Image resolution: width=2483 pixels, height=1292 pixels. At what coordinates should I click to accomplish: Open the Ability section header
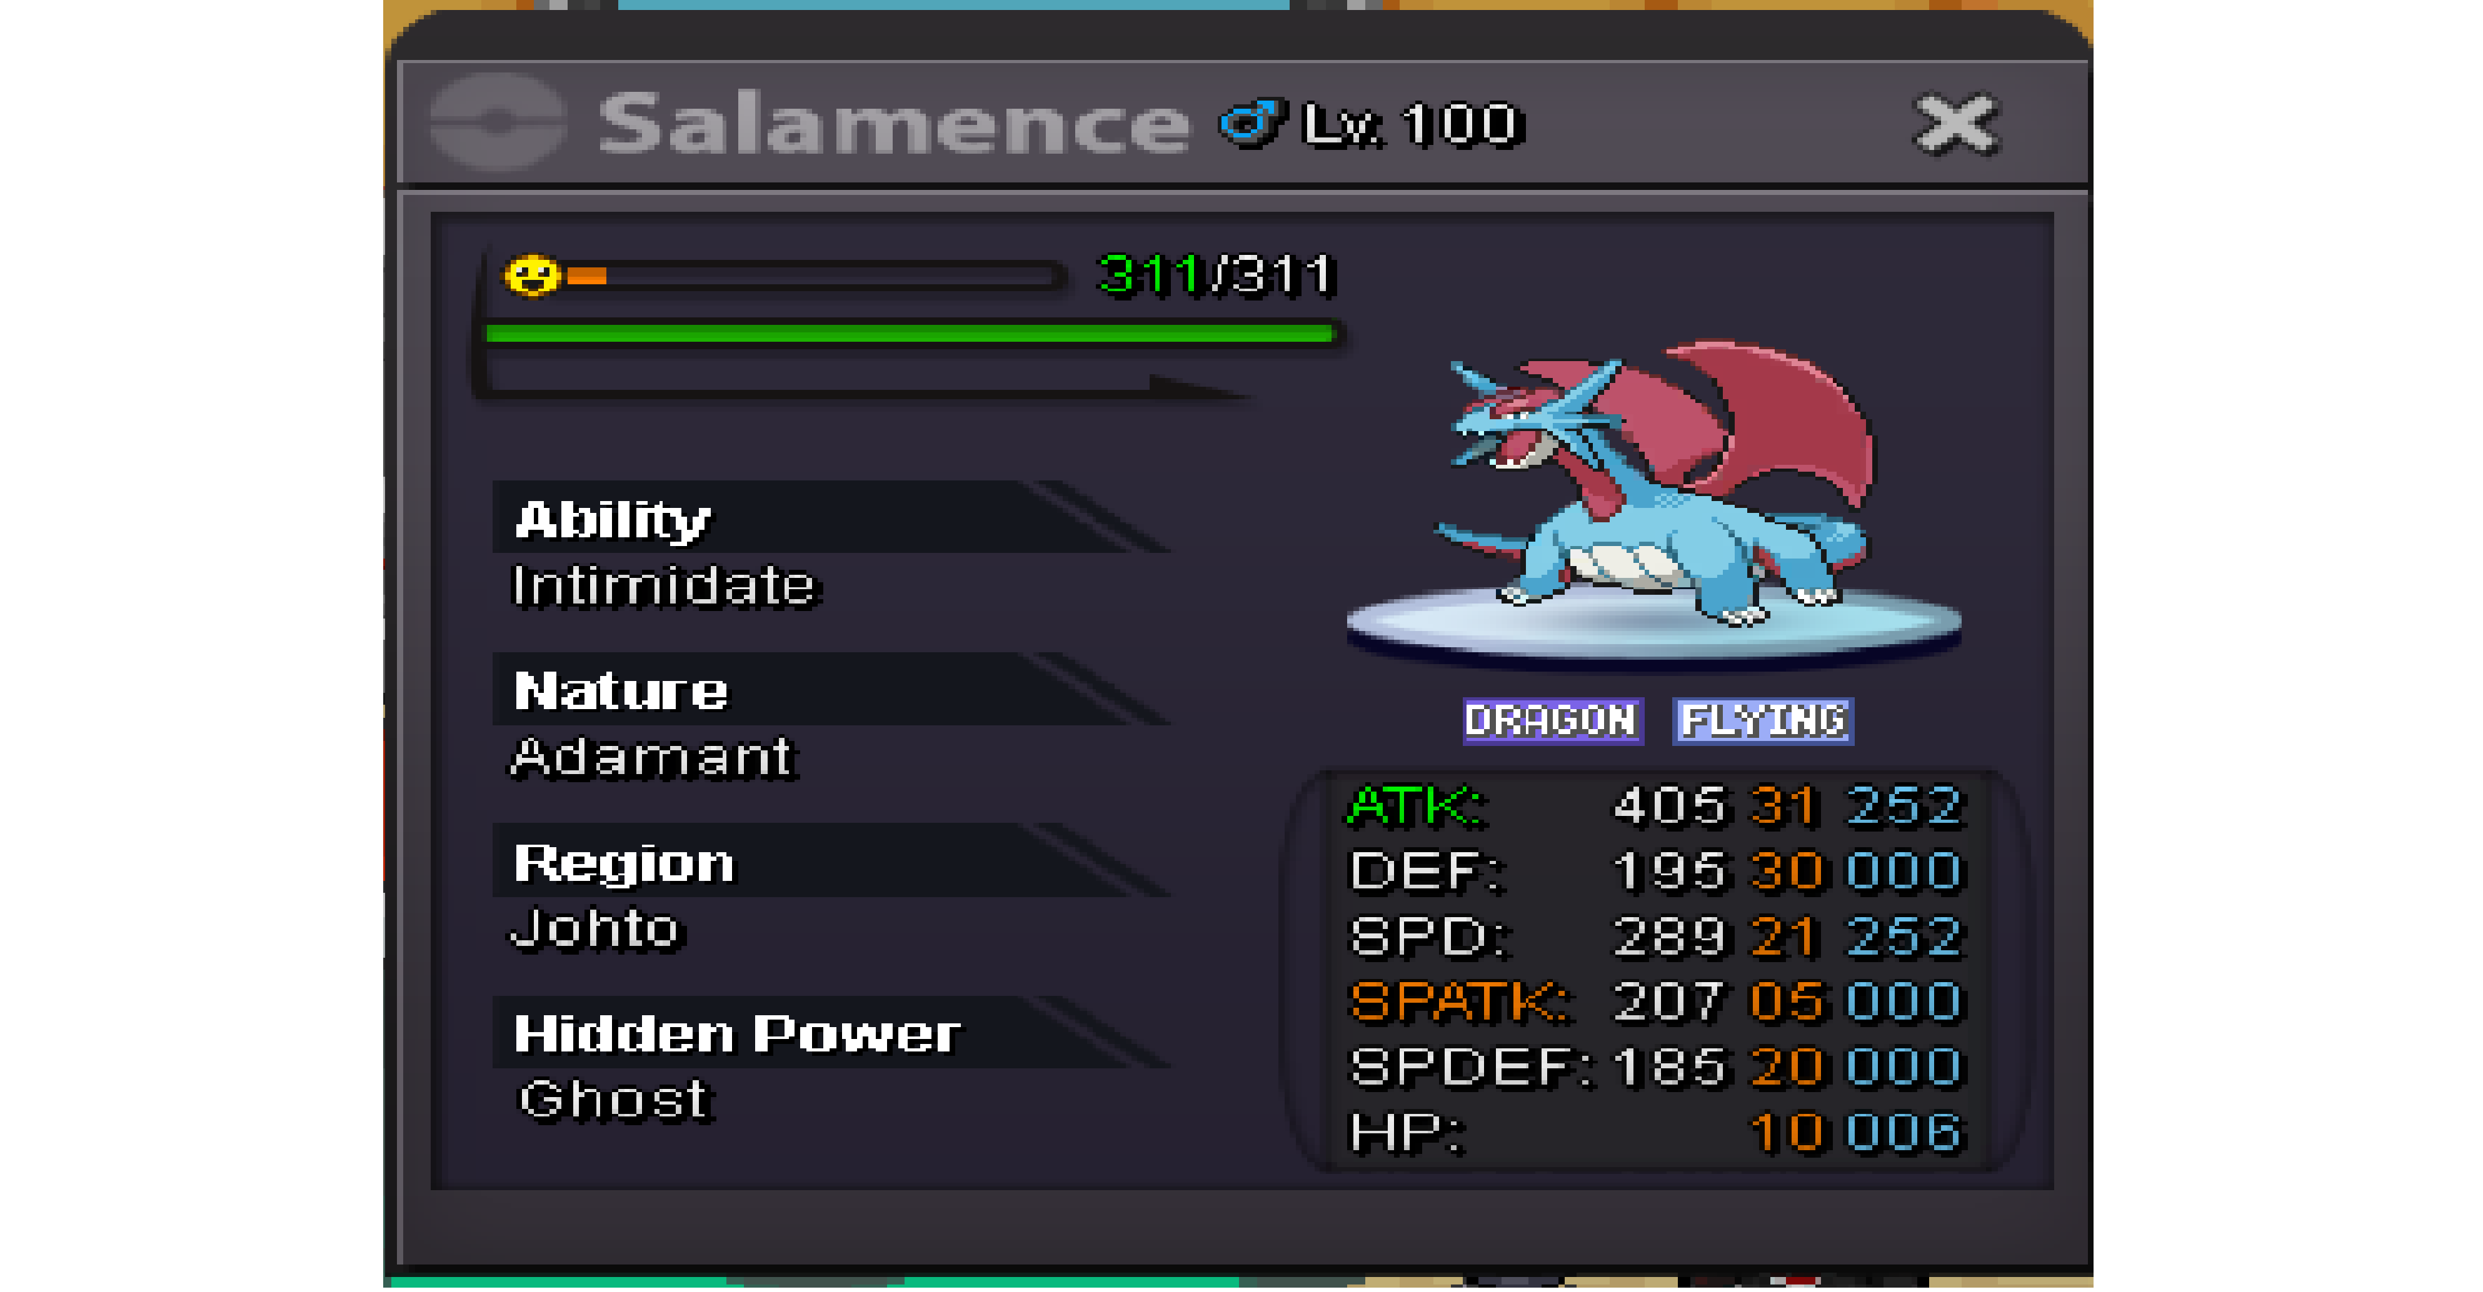point(829,517)
